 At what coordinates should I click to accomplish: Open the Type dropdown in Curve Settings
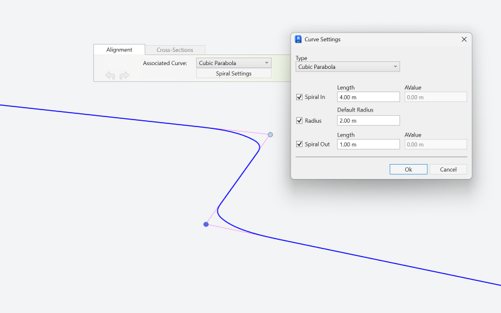click(348, 66)
